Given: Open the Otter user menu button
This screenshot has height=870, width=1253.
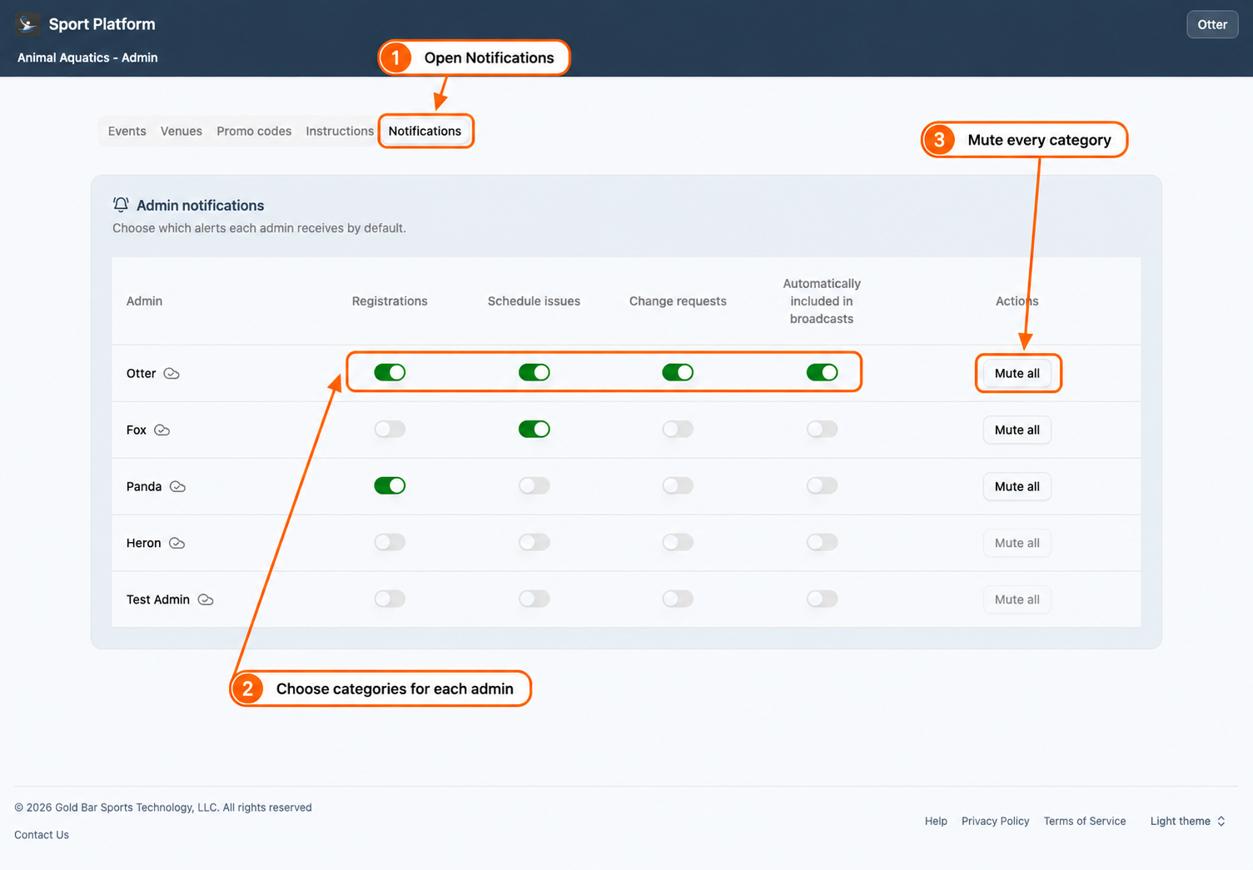Looking at the screenshot, I should tap(1212, 24).
